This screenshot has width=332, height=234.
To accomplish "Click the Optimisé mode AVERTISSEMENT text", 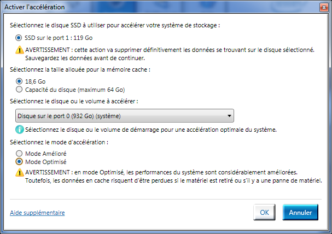I will [x=170, y=176].
